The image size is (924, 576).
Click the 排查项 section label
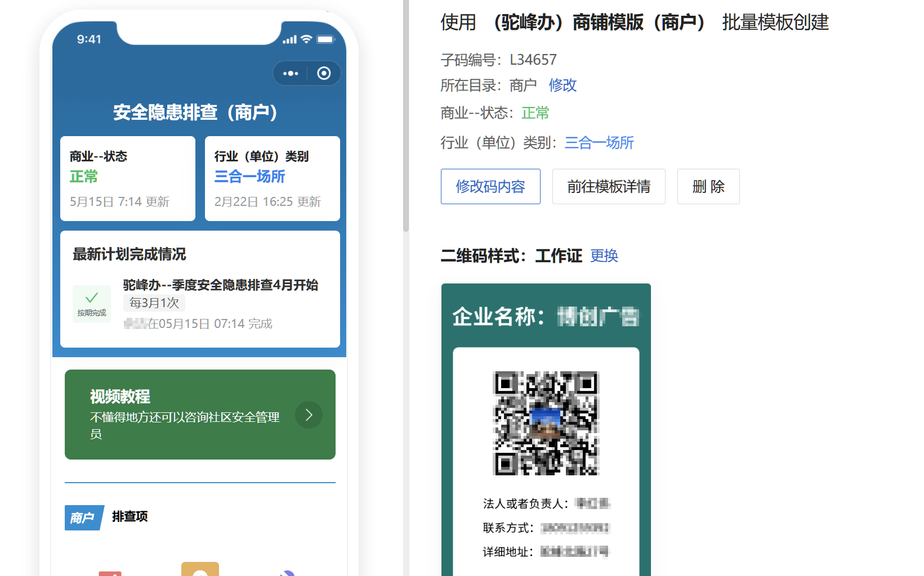(130, 516)
